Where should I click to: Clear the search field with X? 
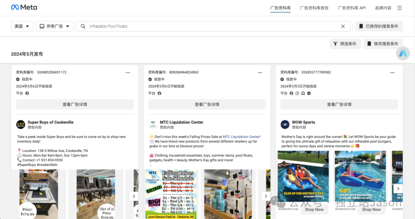(343, 26)
